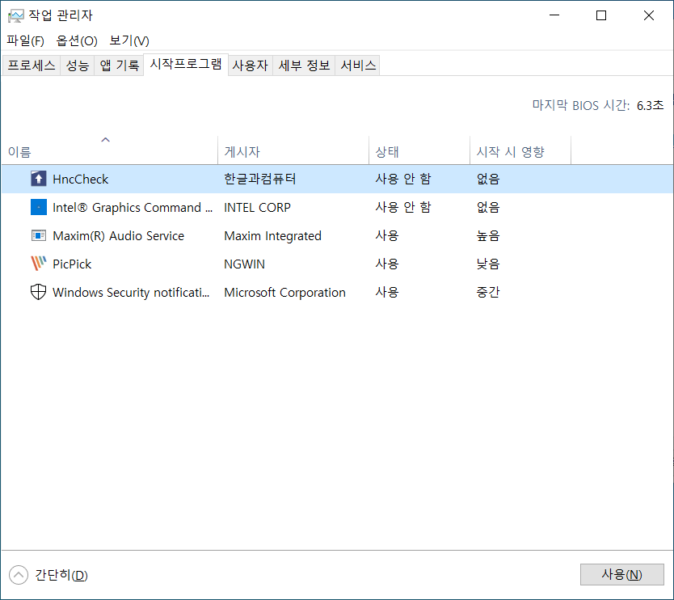Collapse to fewer details with 간단히(D) arrow
The image size is (674, 600).
click(x=19, y=575)
